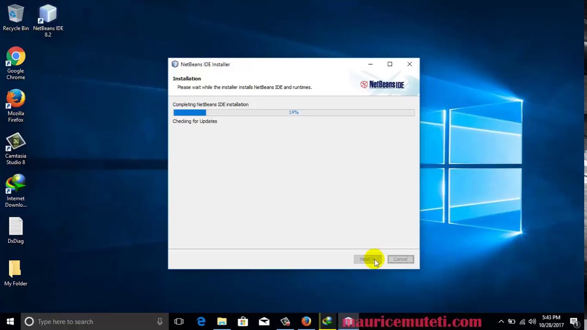This screenshot has height=330, width=587.
Task: Select the Google Chrome desktop shortcut
Action: (x=16, y=63)
